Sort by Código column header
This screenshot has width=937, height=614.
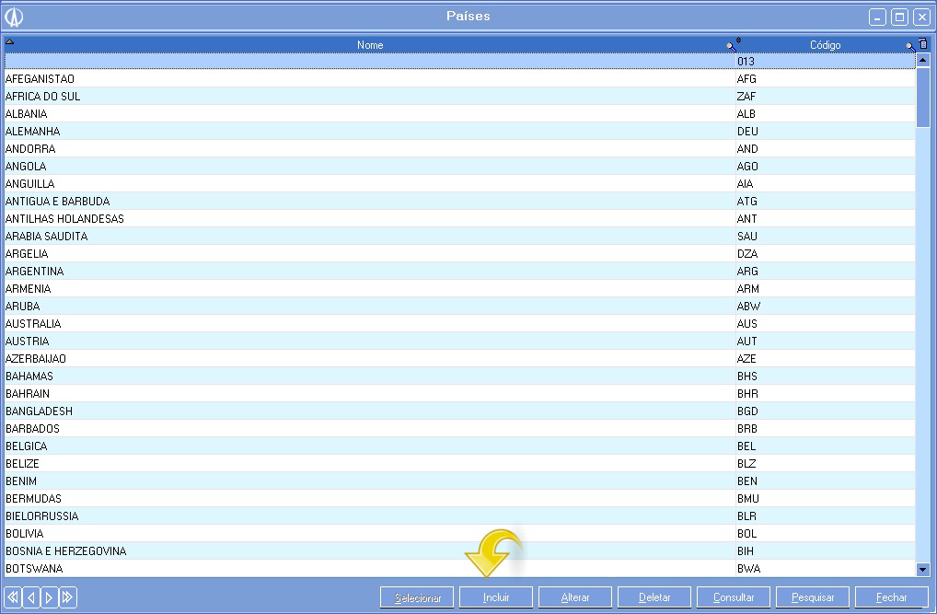[x=825, y=45]
